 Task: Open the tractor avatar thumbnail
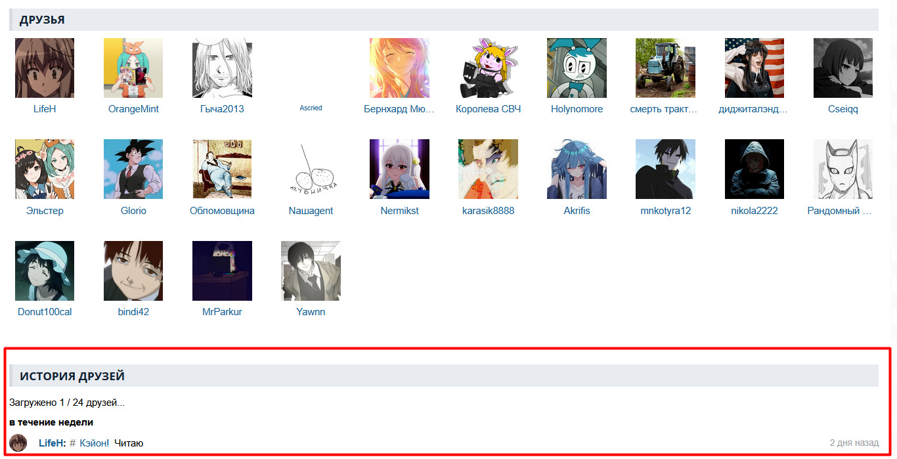[665, 68]
